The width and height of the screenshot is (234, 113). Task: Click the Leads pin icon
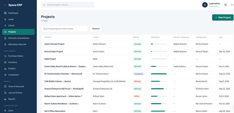[x=5, y=19]
